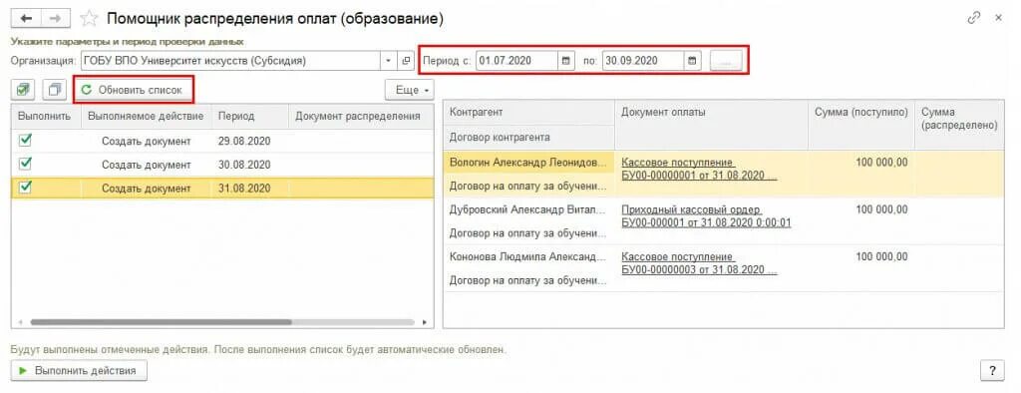Uncheck all rows with the squares icon
1021x393 pixels.
[x=54, y=90]
